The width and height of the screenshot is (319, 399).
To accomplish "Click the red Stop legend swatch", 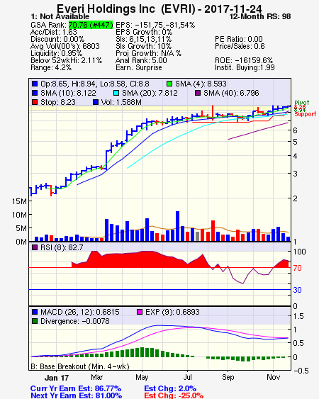I will click(x=35, y=102).
